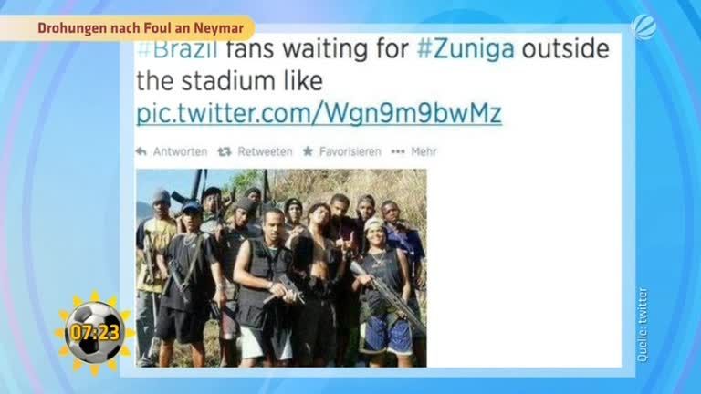Open the #Zuniga hashtag

(x=466, y=49)
